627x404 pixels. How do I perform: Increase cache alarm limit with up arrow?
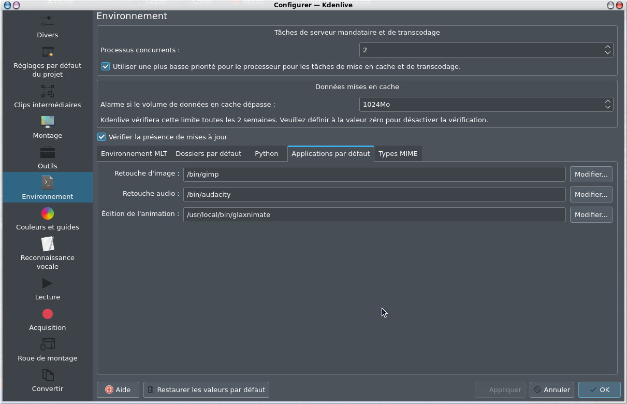pyautogui.click(x=608, y=102)
